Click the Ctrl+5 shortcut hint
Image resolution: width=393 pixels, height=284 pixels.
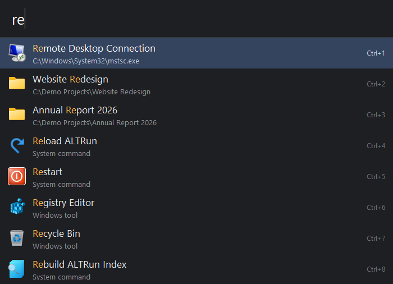click(376, 176)
